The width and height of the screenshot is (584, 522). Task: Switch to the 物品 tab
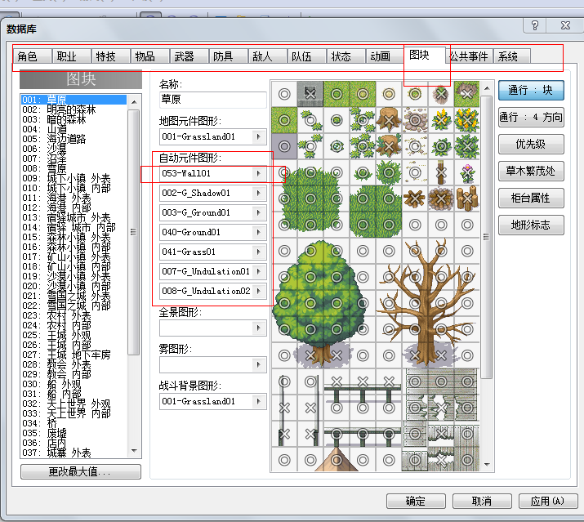[x=149, y=56]
